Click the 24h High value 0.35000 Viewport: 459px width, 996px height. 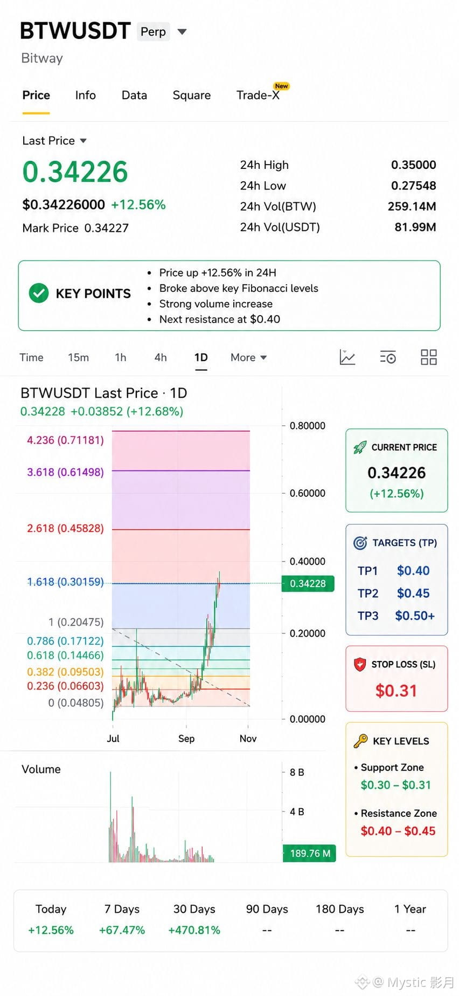point(413,165)
